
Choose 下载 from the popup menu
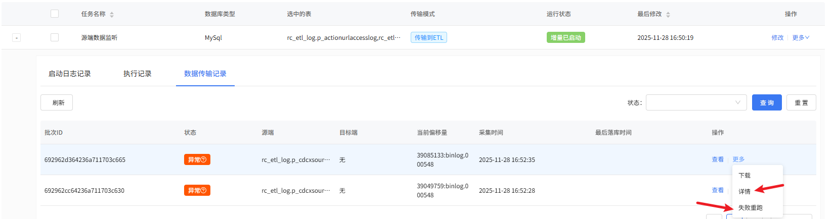(744, 176)
